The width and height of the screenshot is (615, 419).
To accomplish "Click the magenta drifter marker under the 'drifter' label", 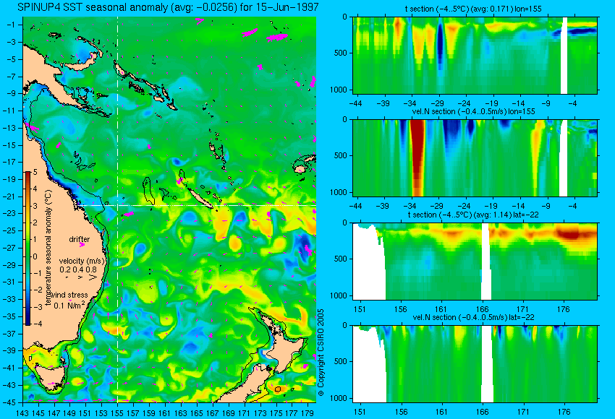I will [82, 245].
